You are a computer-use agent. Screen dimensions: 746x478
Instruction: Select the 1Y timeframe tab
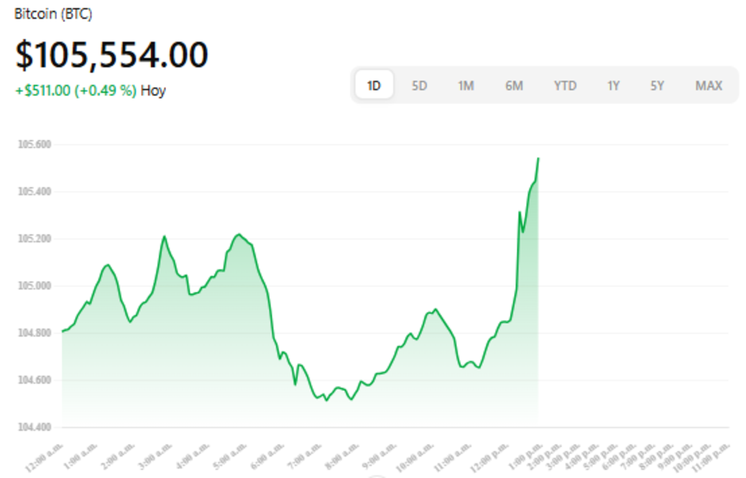(613, 85)
